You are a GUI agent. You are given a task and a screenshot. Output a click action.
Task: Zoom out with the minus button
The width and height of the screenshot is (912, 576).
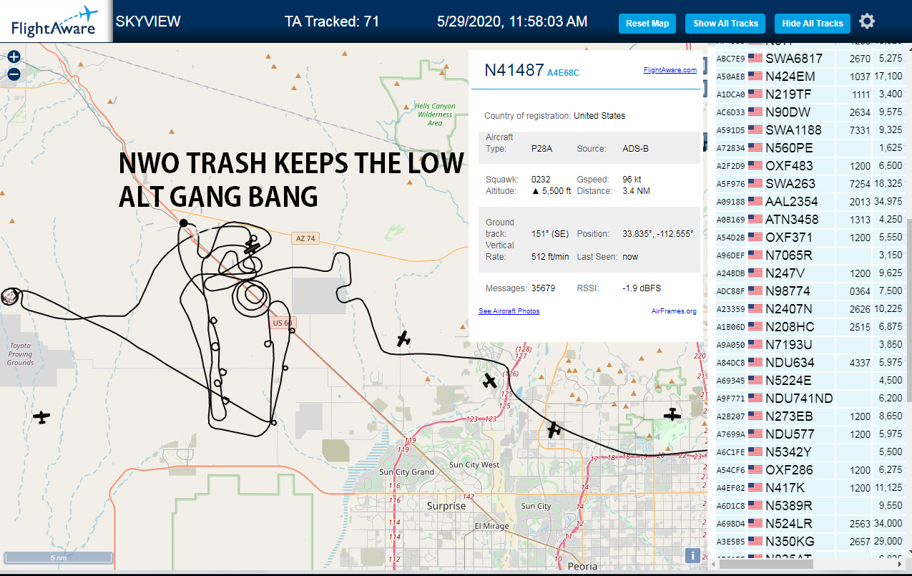[x=14, y=74]
